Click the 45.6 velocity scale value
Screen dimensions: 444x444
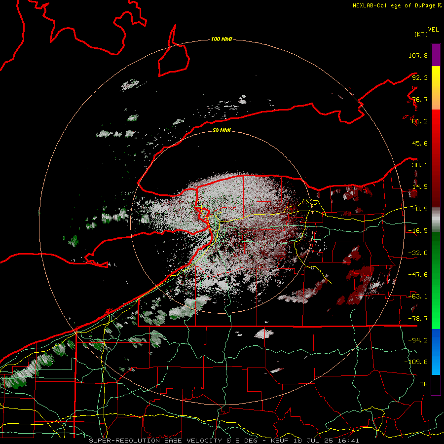(x=420, y=143)
